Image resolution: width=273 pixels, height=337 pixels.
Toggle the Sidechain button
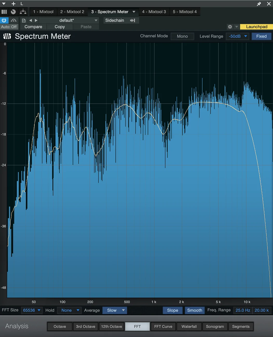pos(115,20)
